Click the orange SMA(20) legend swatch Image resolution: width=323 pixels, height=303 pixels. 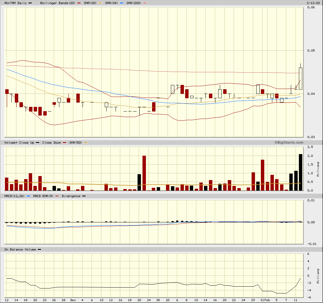pyautogui.click(x=100, y=3)
